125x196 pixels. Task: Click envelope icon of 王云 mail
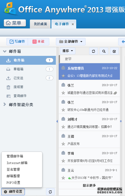point(63,170)
